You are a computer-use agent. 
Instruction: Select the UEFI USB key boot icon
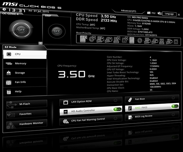[x=117, y=40]
